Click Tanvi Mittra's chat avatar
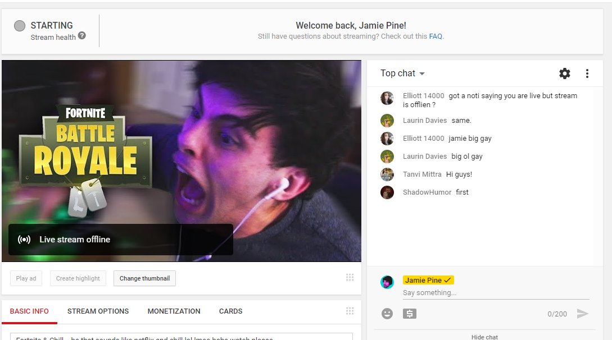This screenshot has height=340, width=612. tap(387, 174)
